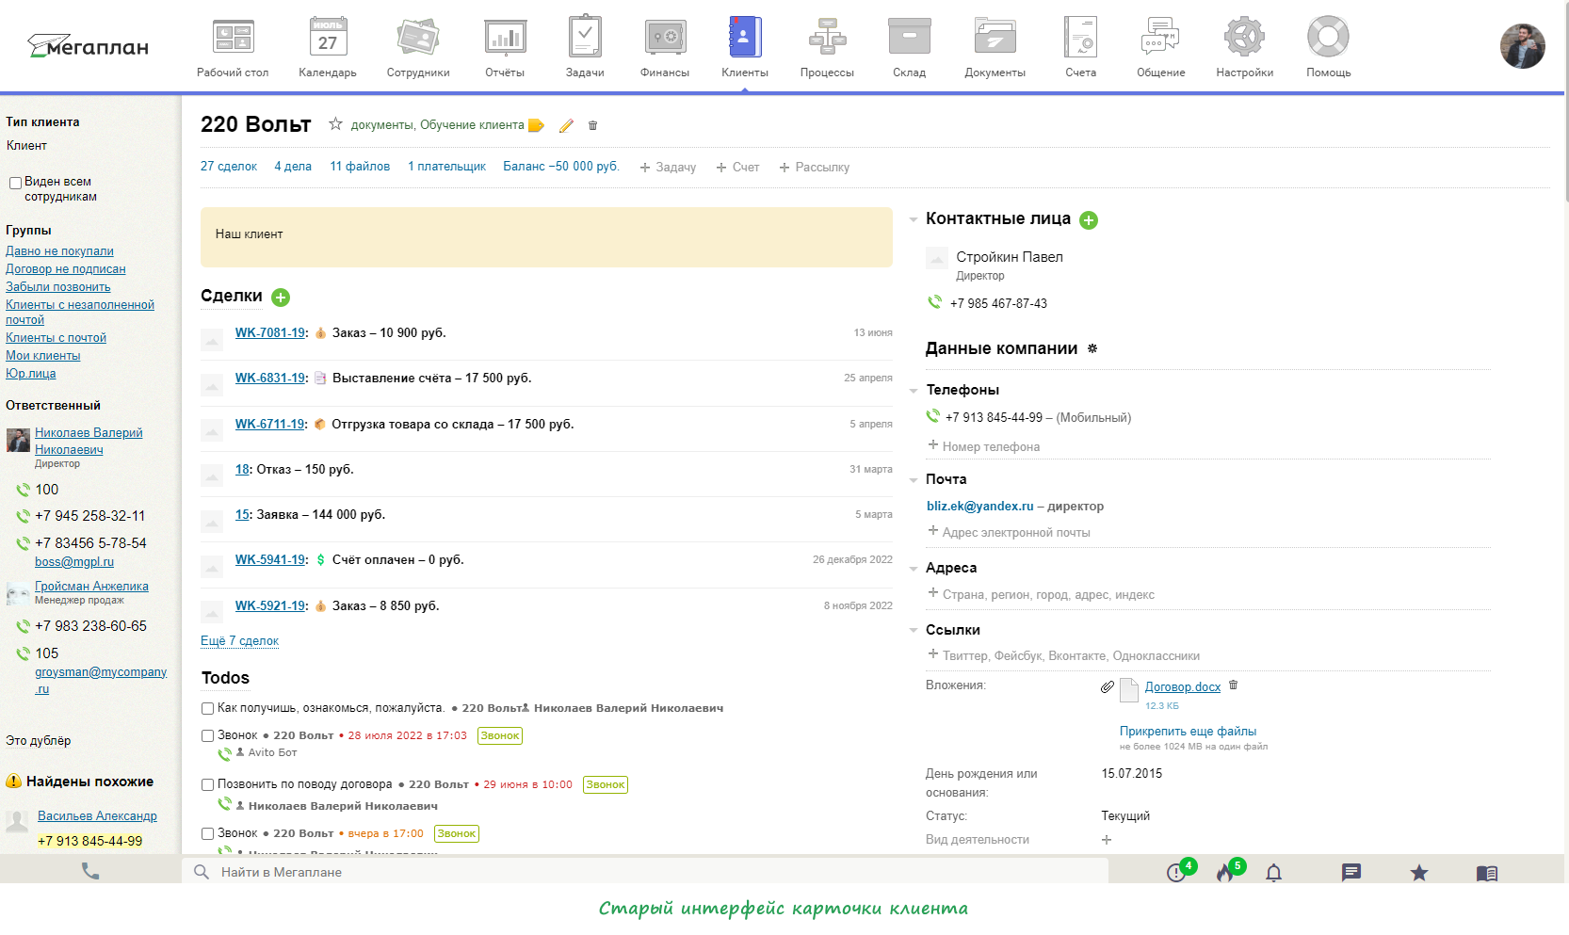This screenshot has width=1569, height=935.
Task: Click the Мегаплан logo
Action: 88,45
